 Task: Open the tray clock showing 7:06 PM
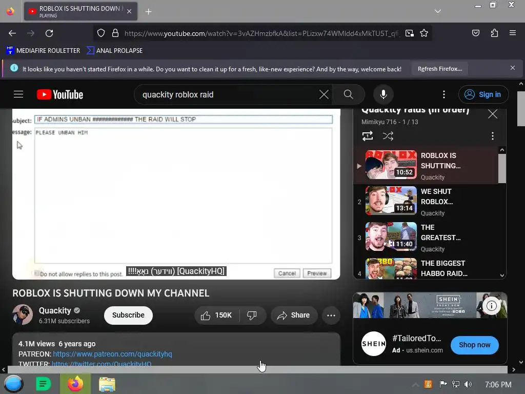point(498,385)
